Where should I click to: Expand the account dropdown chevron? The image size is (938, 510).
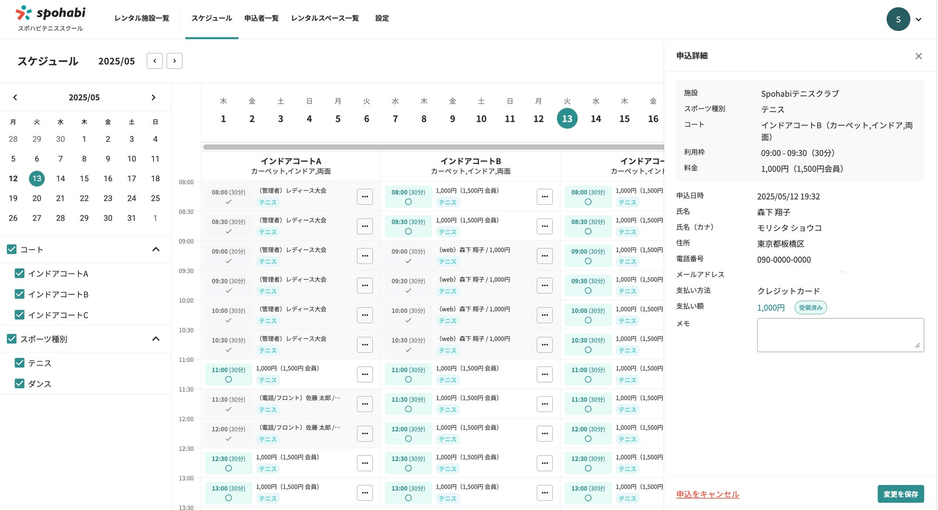coord(918,20)
